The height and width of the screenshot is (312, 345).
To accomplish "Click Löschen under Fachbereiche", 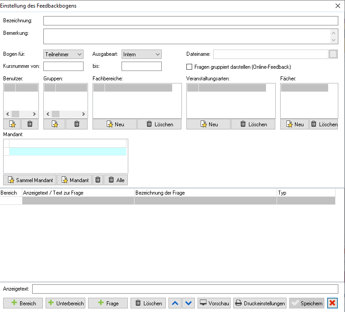I will (x=160, y=124).
